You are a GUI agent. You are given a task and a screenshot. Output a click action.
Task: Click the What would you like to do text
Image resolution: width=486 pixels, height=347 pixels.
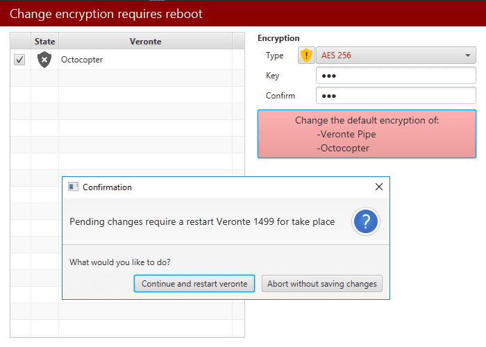[x=120, y=262]
